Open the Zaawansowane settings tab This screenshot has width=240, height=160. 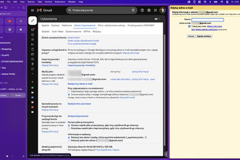pos(73,32)
